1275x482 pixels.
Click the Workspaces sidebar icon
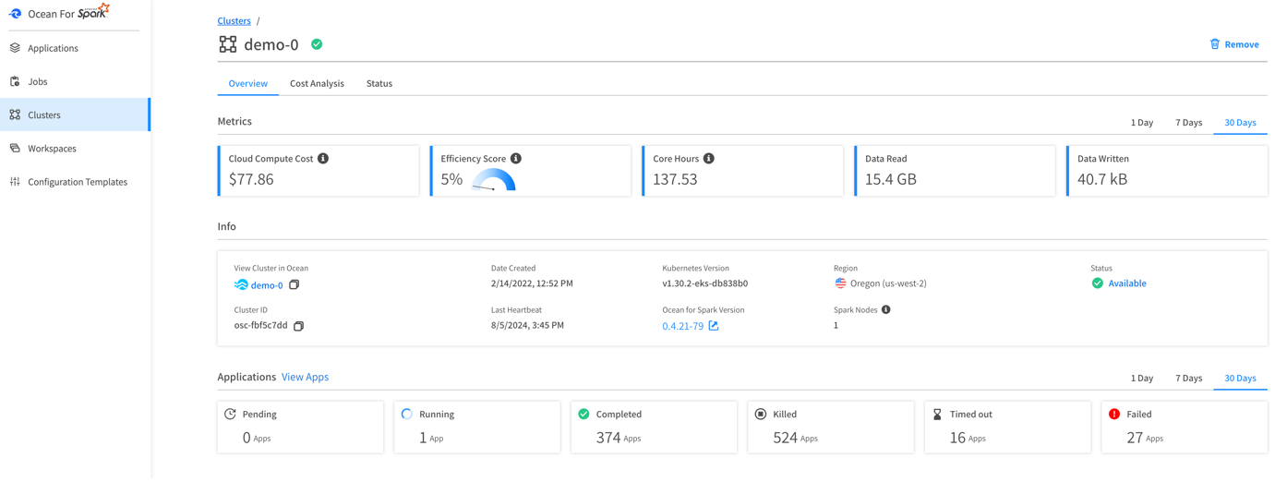[x=15, y=148]
